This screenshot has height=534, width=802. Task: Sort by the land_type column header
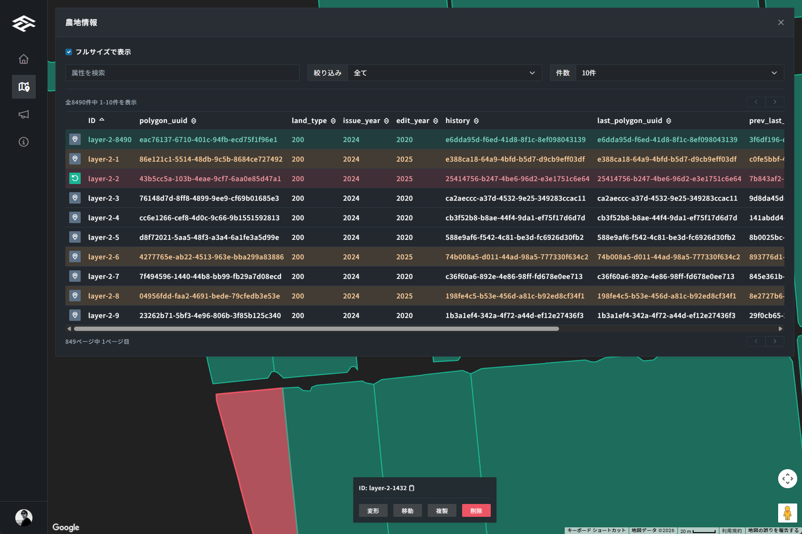click(333, 121)
